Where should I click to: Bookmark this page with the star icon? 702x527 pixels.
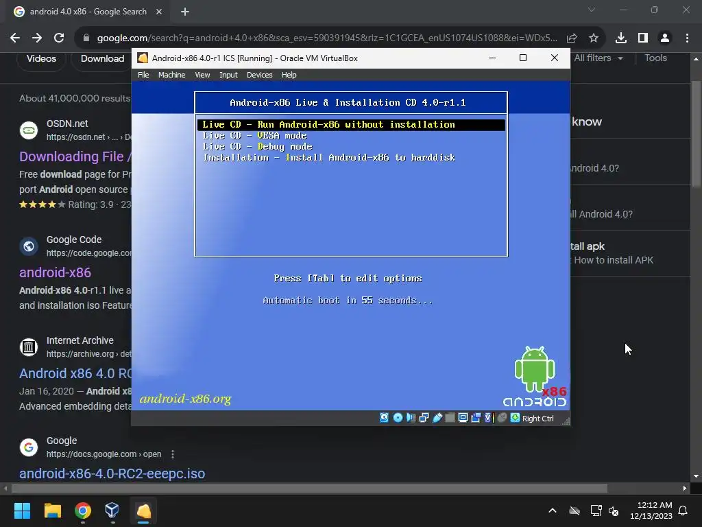(x=594, y=38)
